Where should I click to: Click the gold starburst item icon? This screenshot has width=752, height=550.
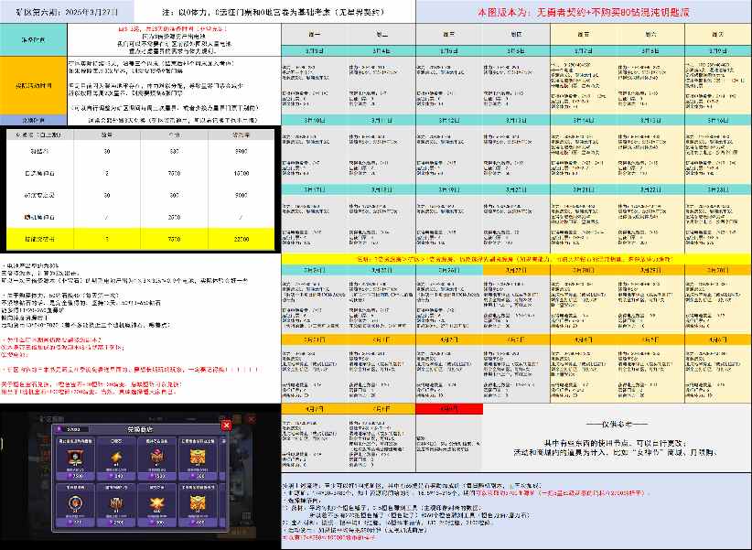[156, 503]
